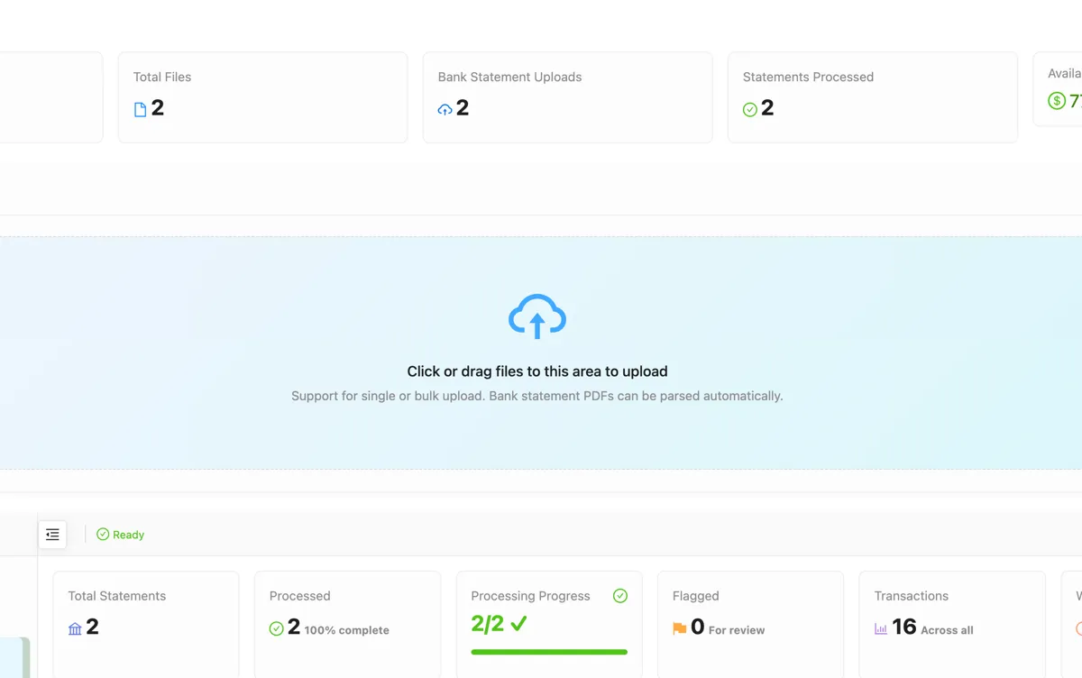Click the dollar icon on the Available balance card
Screen dimensions: 1082x678
[x=1056, y=101]
